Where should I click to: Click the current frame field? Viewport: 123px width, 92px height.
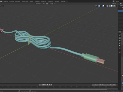pos(95,85)
